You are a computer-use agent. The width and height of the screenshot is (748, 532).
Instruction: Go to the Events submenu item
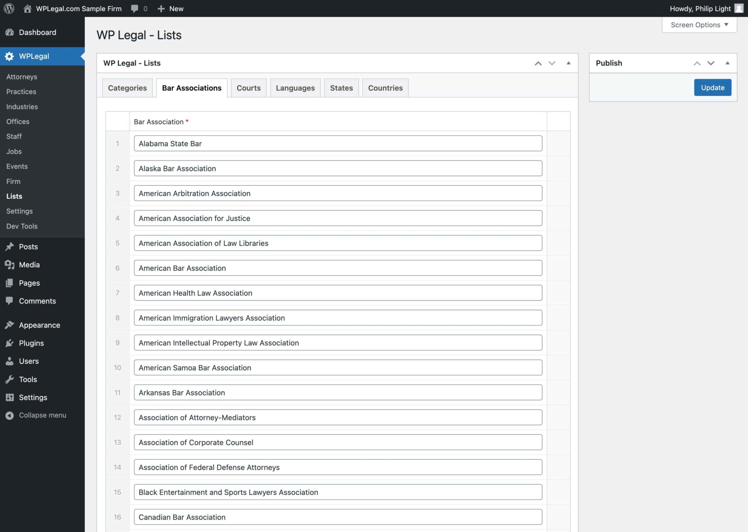coord(17,166)
